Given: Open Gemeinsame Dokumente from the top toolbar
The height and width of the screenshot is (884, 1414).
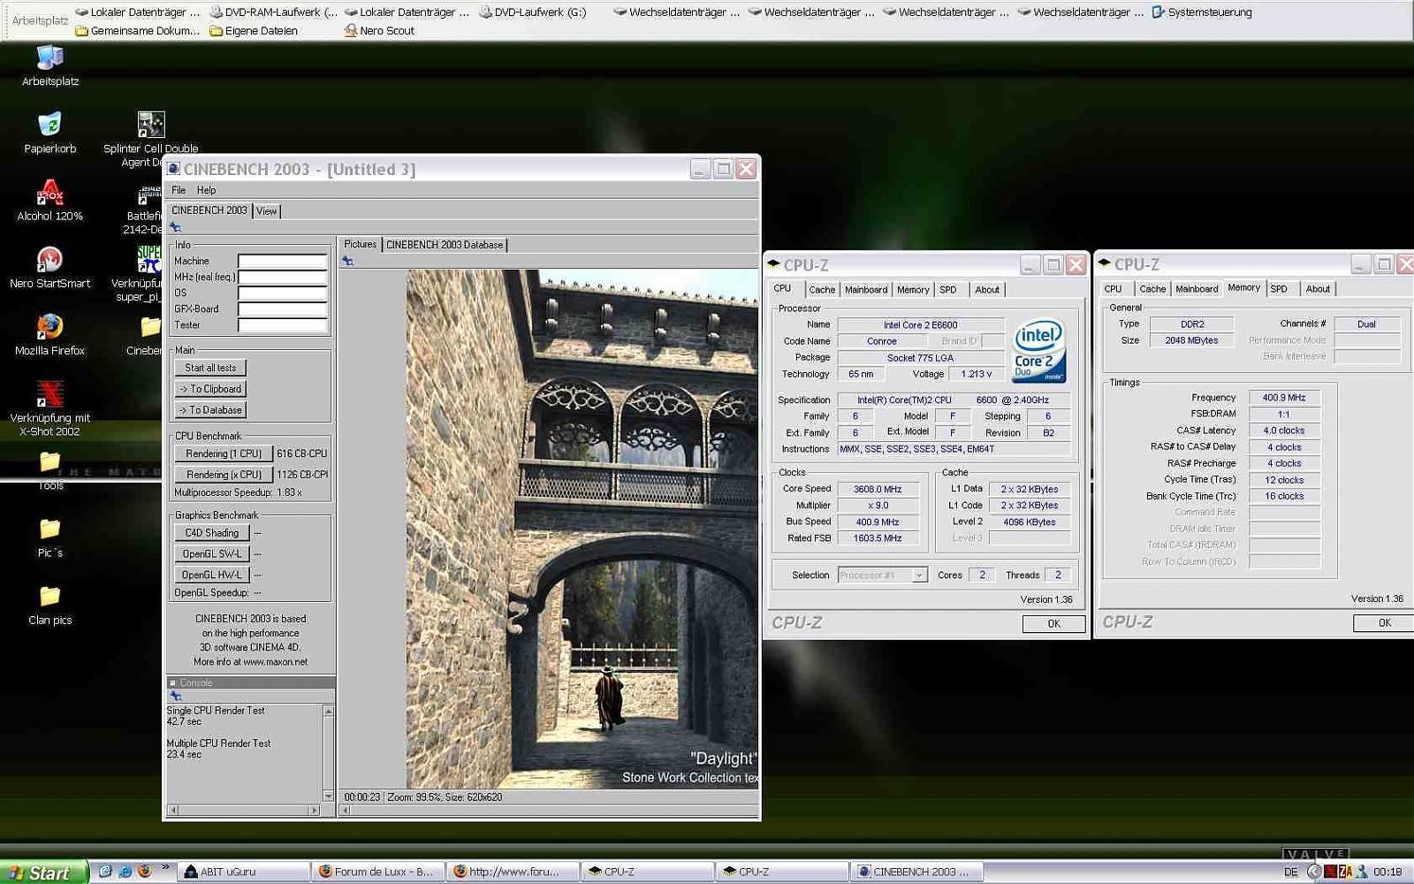Looking at the screenshot, I should pyautogui.click(x=138, y=30).
